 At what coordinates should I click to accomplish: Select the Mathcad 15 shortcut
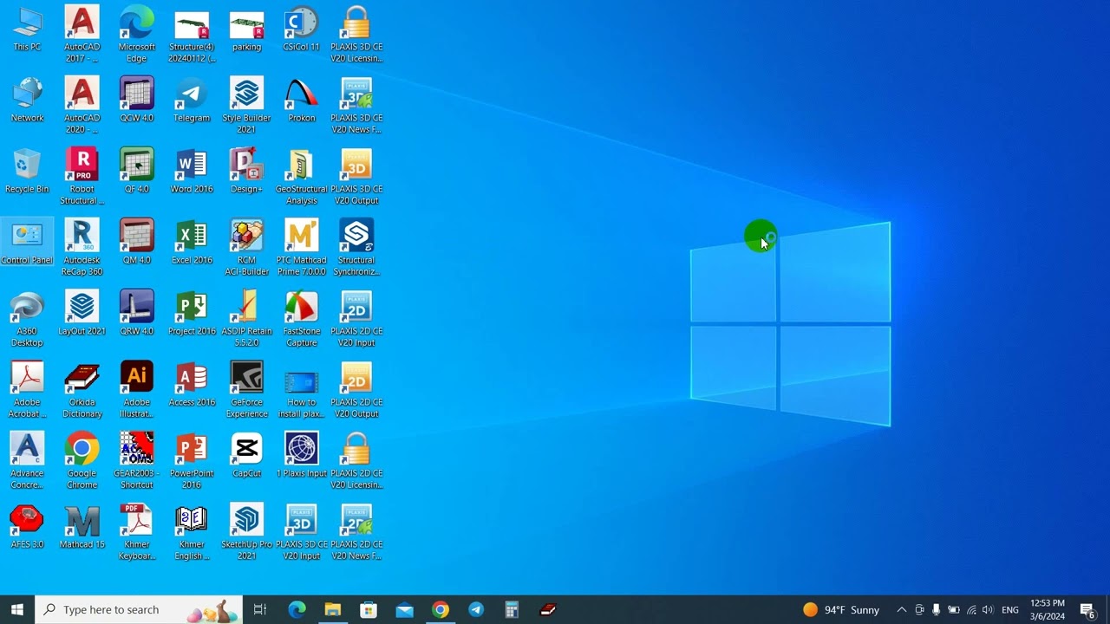82,527
